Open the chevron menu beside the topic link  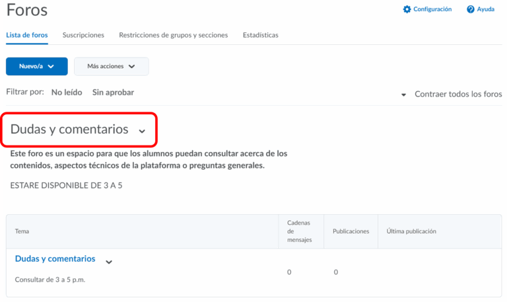(109, 262)
